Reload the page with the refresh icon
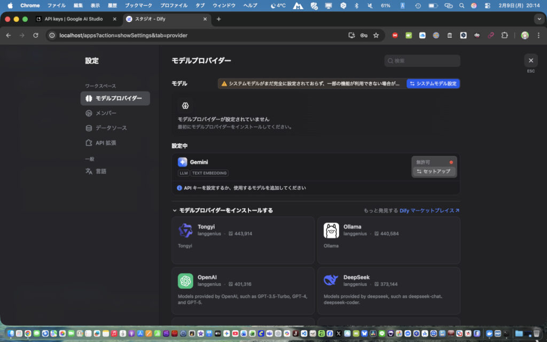Image resolution: width=547 pixels, height=342 pixels. [x=36, y=35]
